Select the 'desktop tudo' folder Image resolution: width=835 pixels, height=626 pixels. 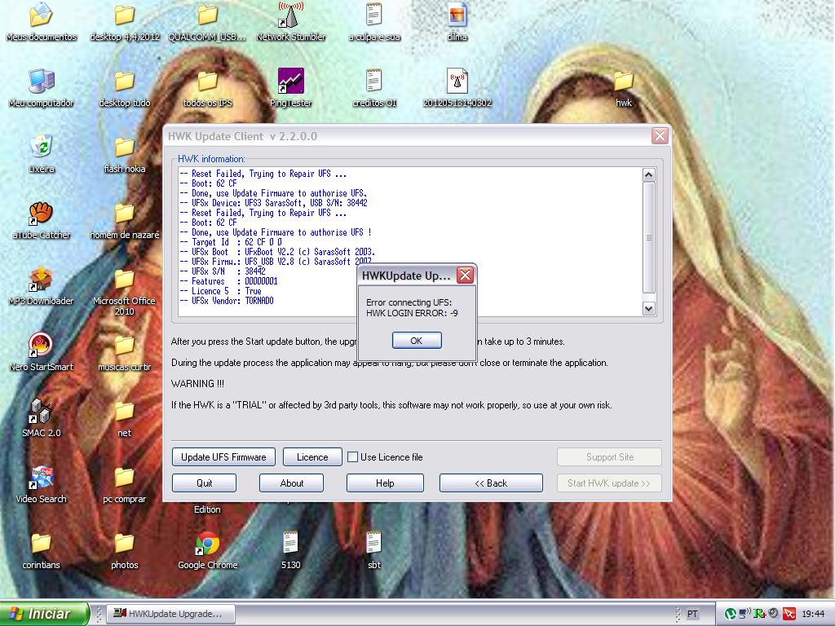coord(125,88)
